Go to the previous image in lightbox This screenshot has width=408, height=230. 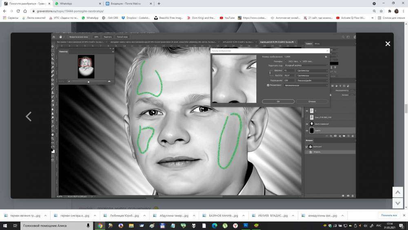coord(29,116)
